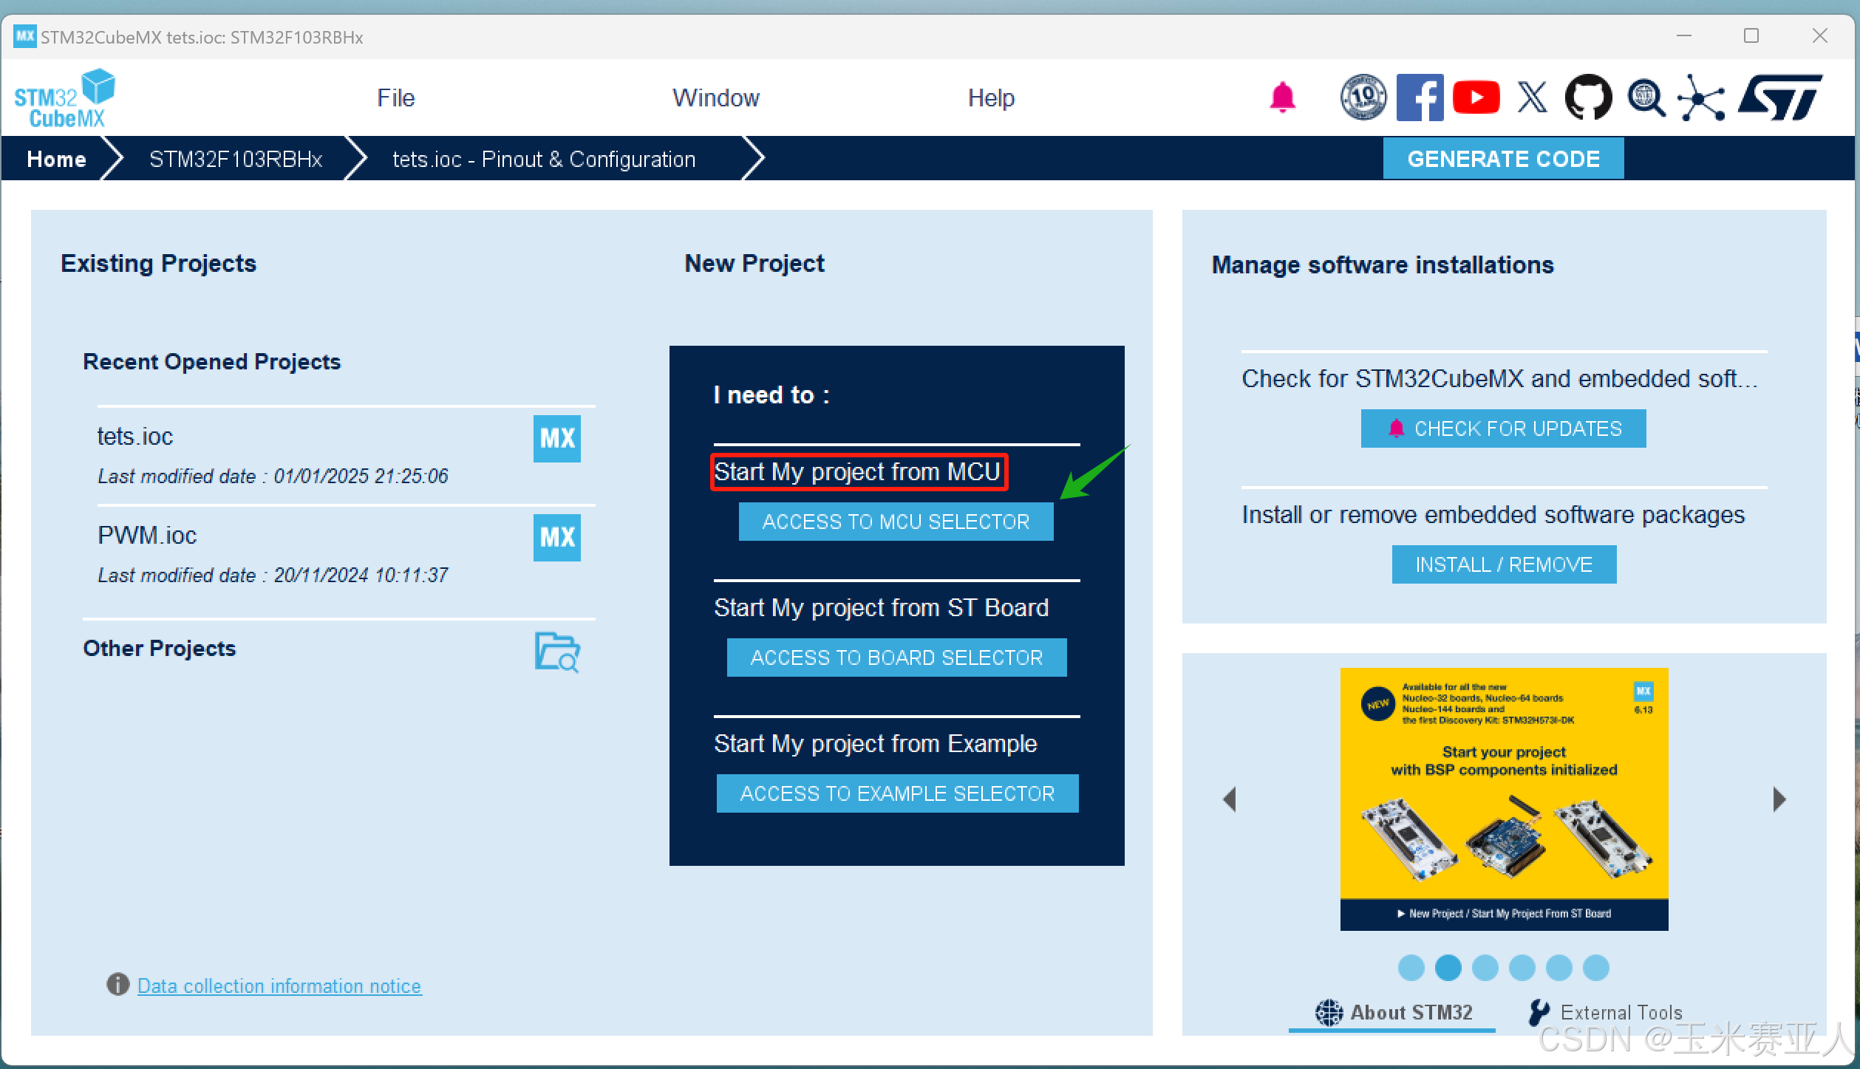Viewport: 1860px width, 1069px height.
Task: Click ACCESS TO MCU SELECTOR button
Action: [x=896, y=522]
